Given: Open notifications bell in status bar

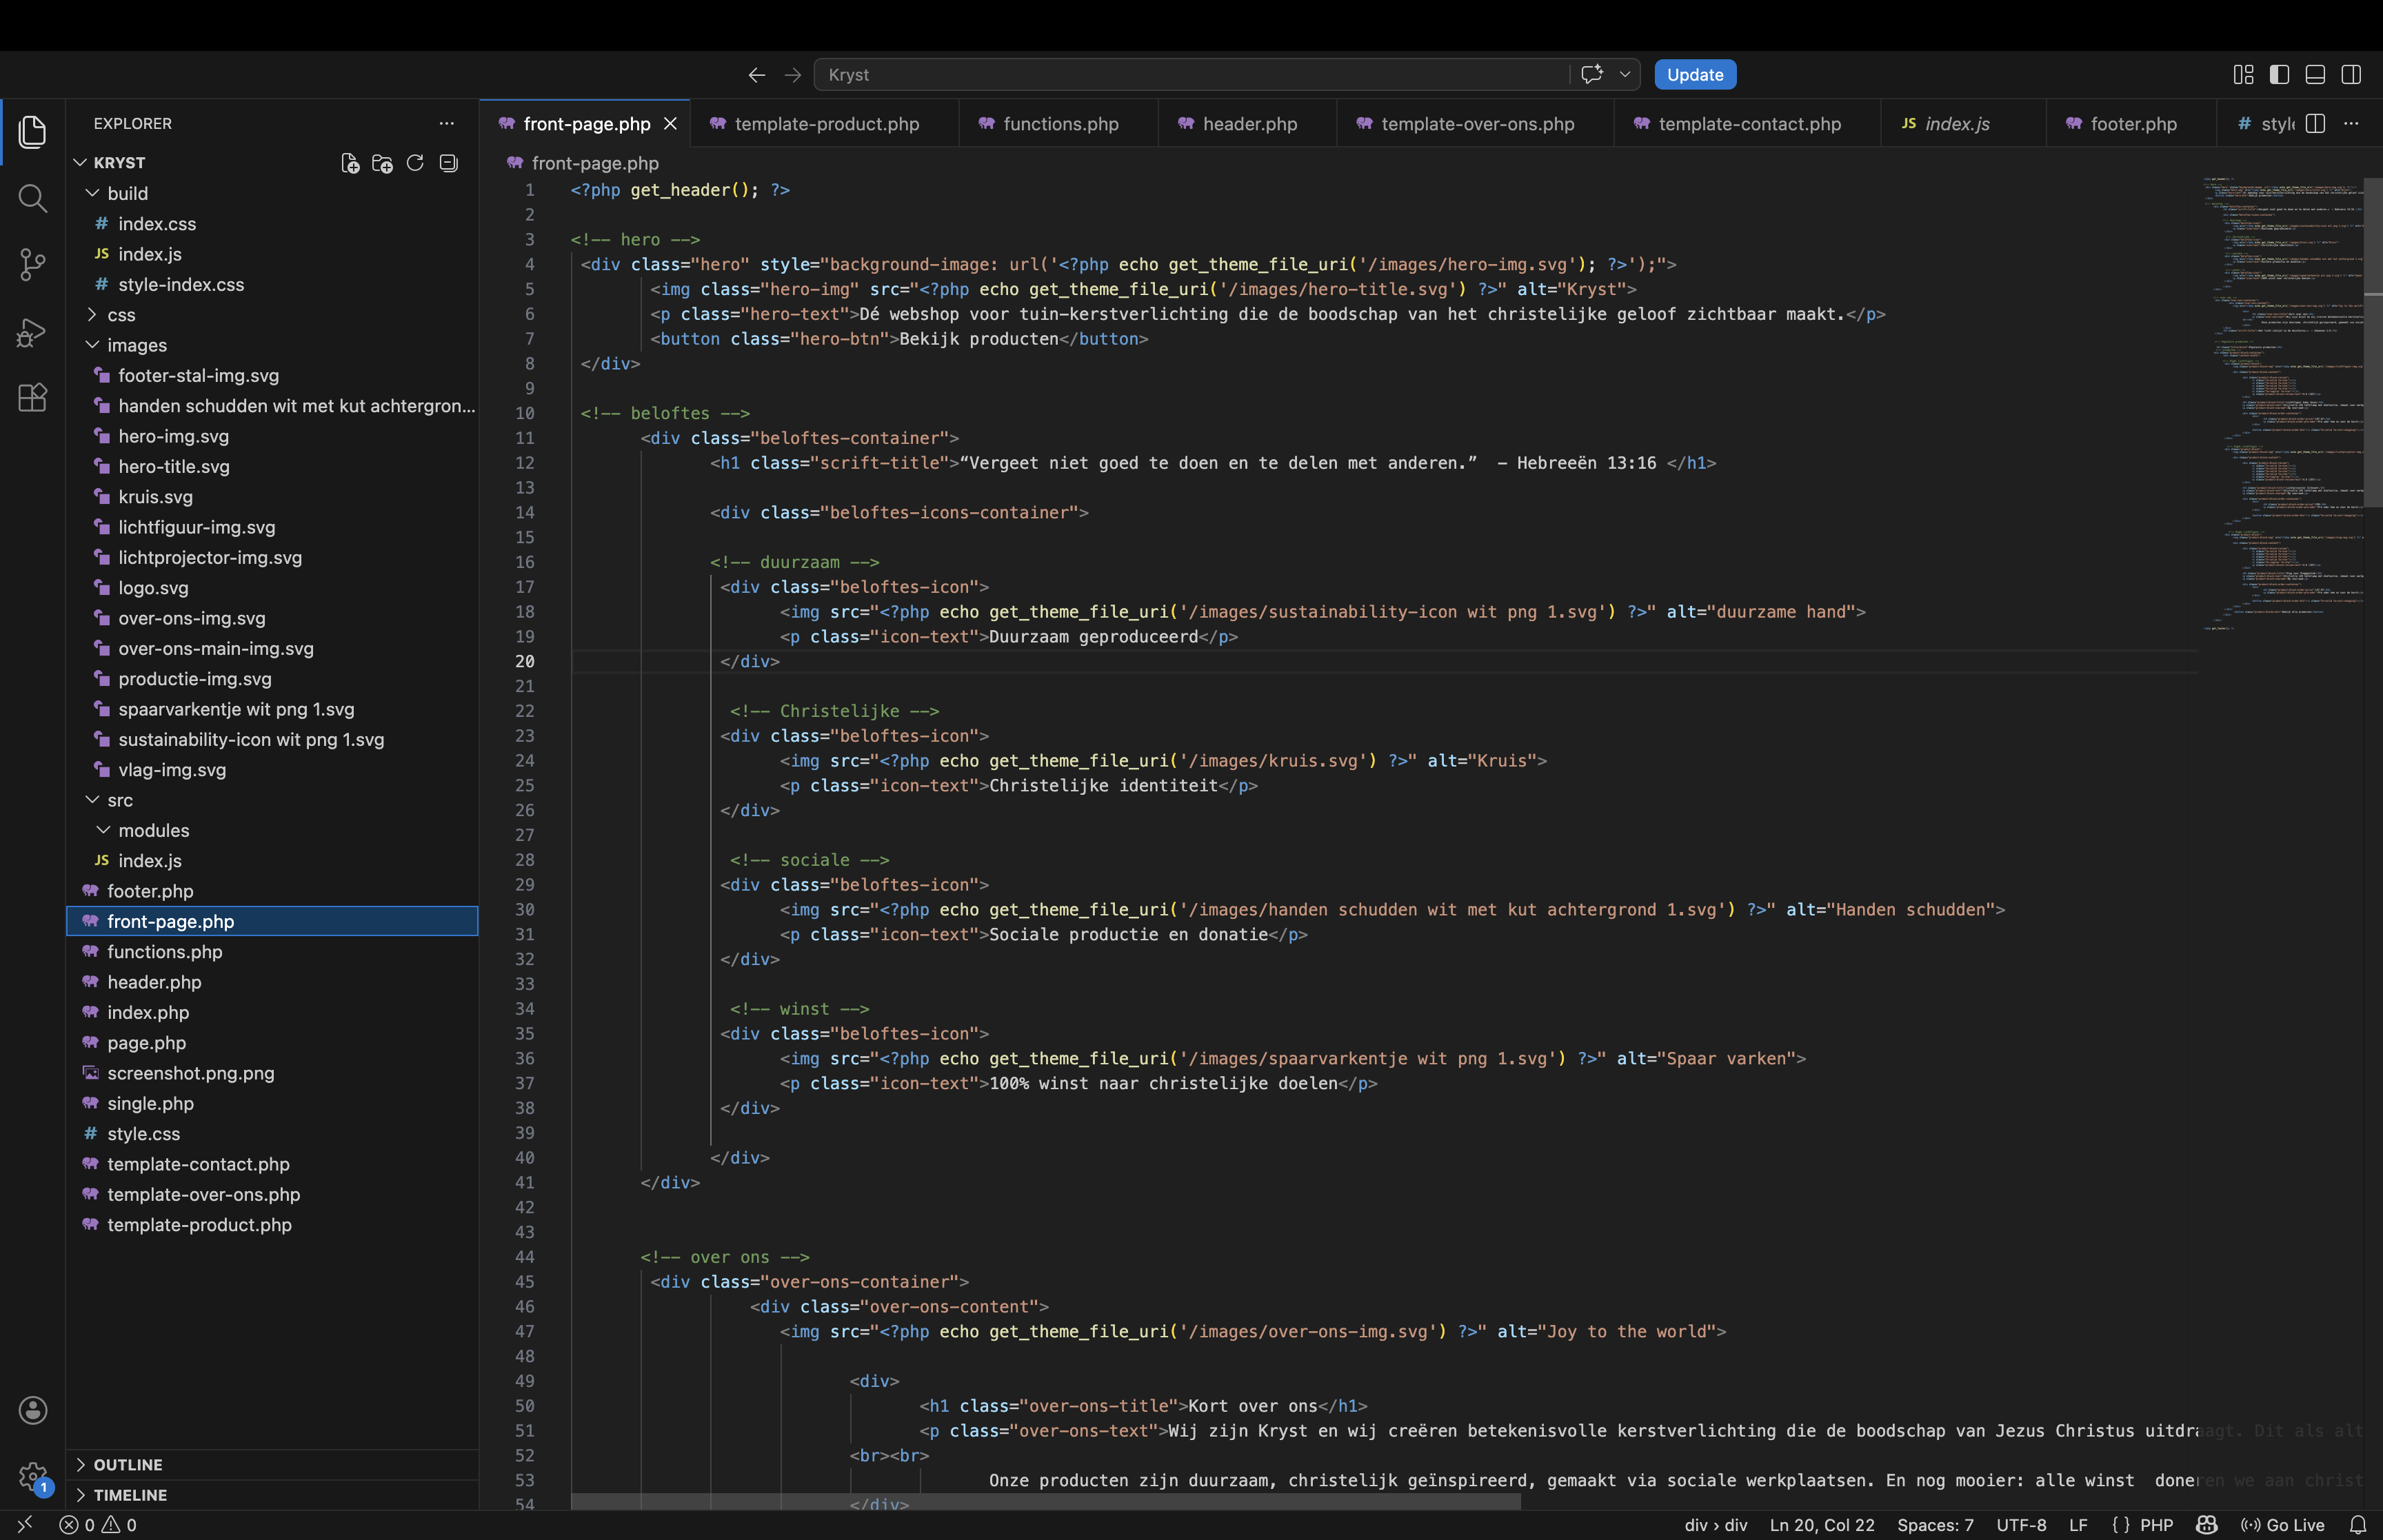Looking at the screenshot, I should point(2357,1525).
